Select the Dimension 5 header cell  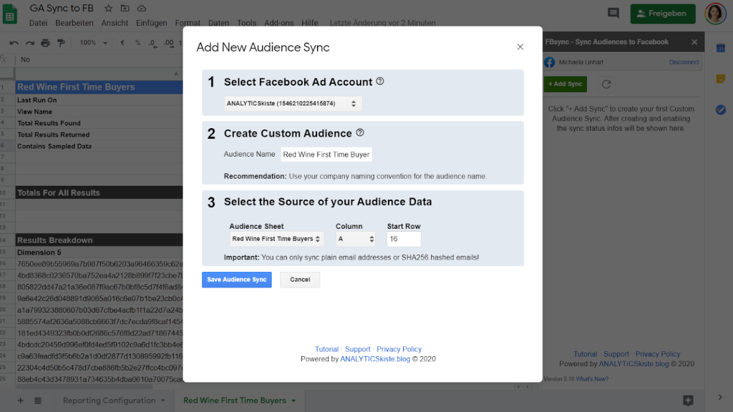99,252
